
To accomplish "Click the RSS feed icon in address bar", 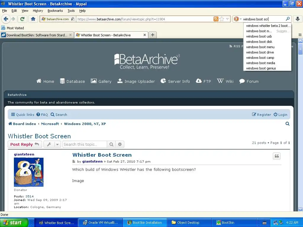I will coord(216,19).
